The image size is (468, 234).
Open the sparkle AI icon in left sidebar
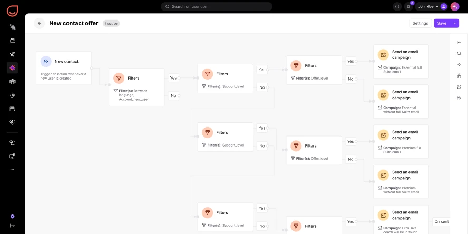12,27
